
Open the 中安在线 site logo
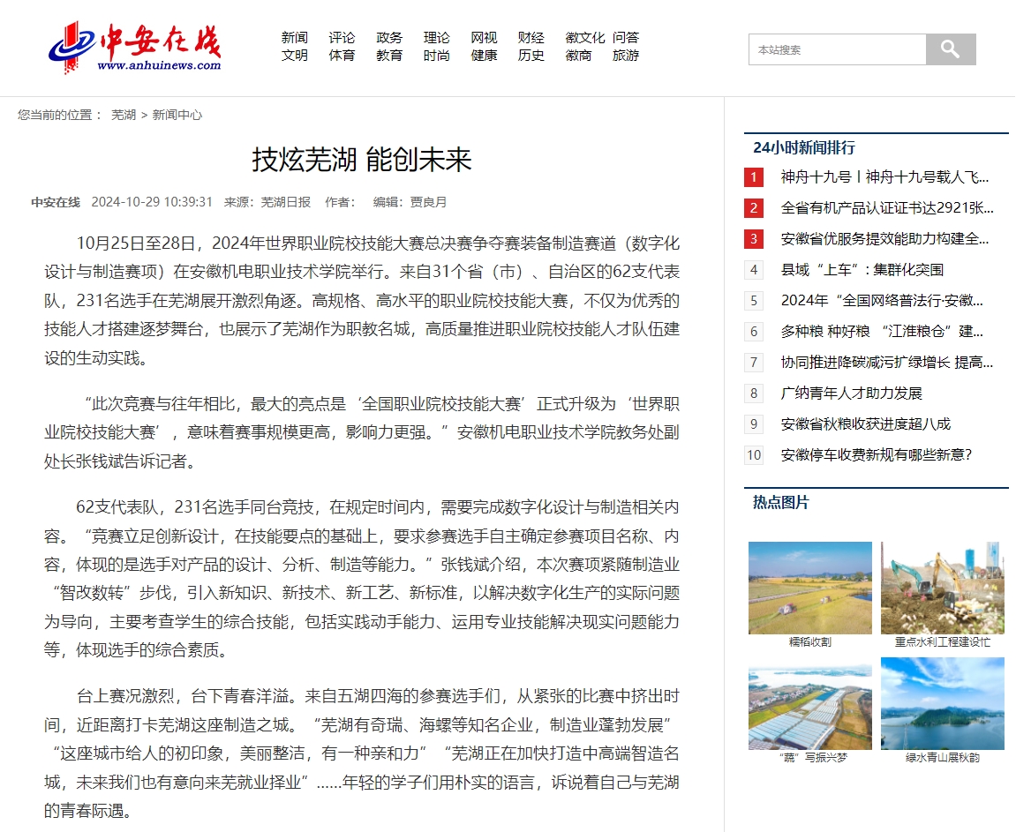(135, 48)
